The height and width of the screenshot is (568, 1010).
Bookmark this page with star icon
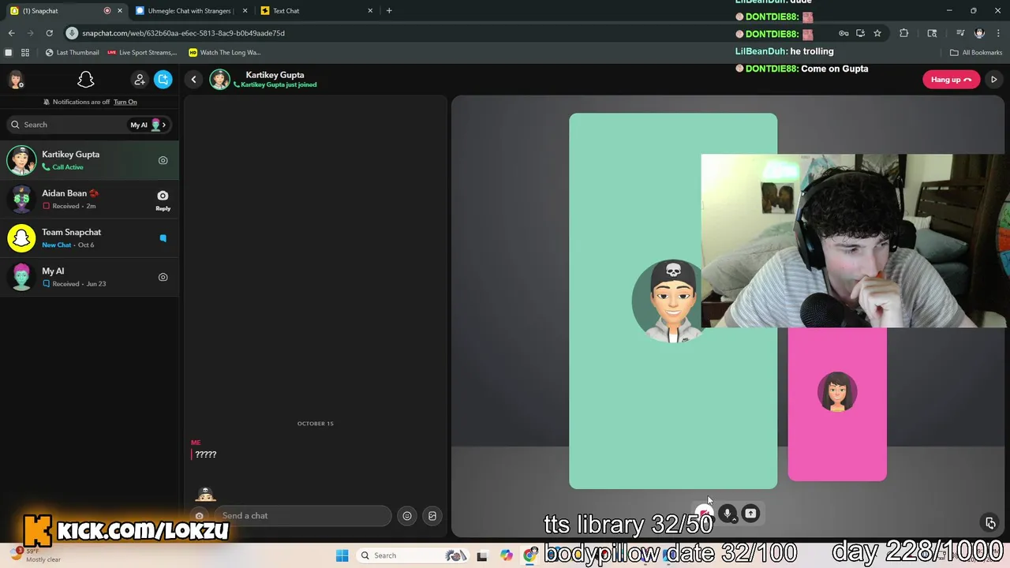877,33
